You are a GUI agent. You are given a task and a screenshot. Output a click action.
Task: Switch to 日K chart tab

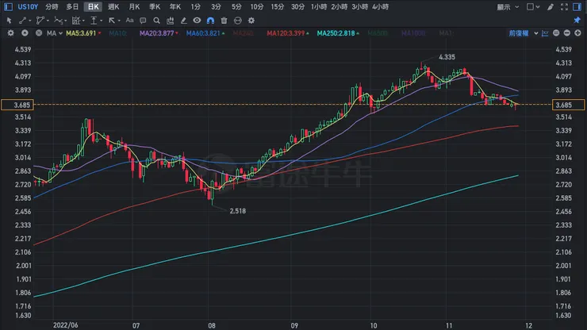tap(94, 6)
